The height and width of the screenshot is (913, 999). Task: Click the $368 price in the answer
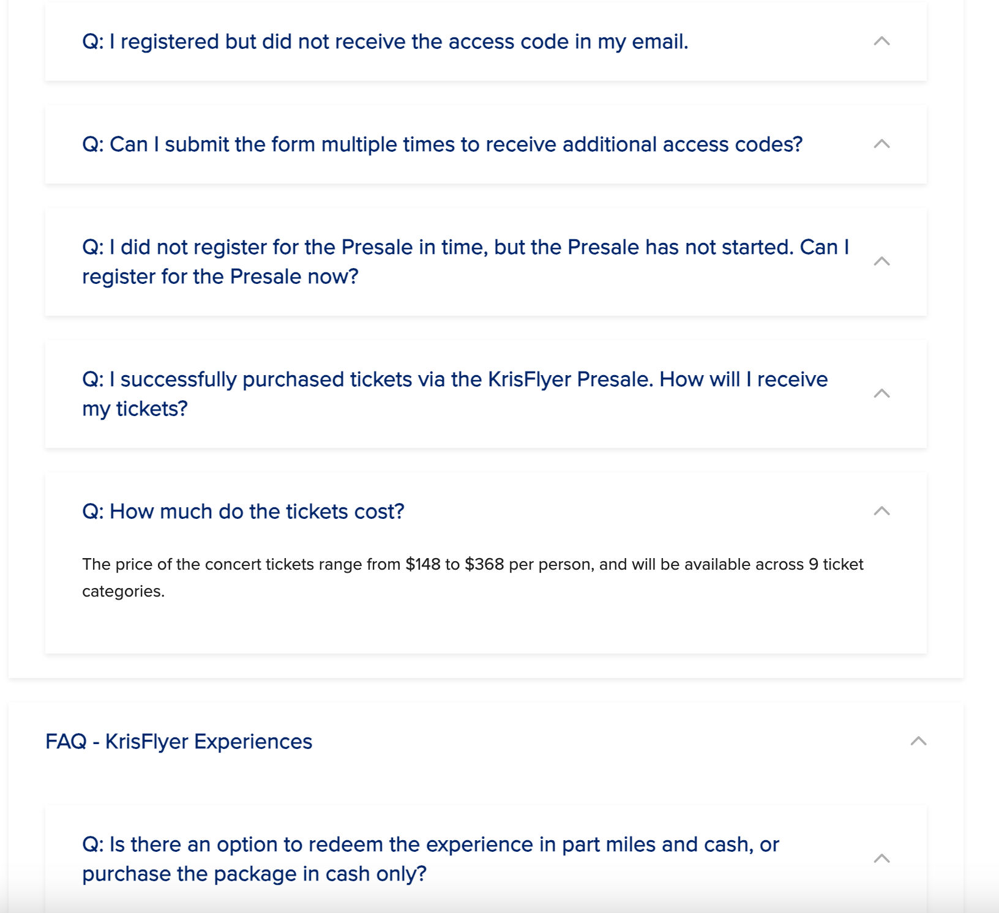(x=484, y=564)
